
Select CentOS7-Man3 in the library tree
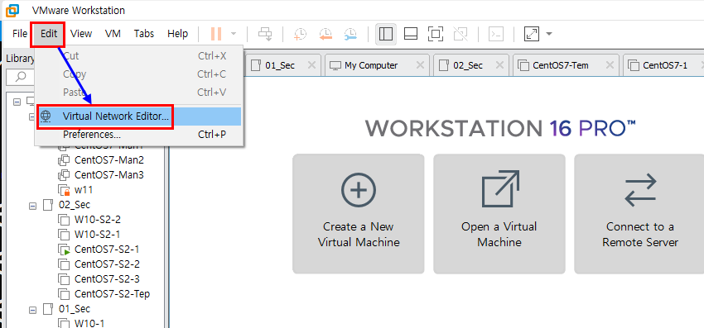[108, 175]
